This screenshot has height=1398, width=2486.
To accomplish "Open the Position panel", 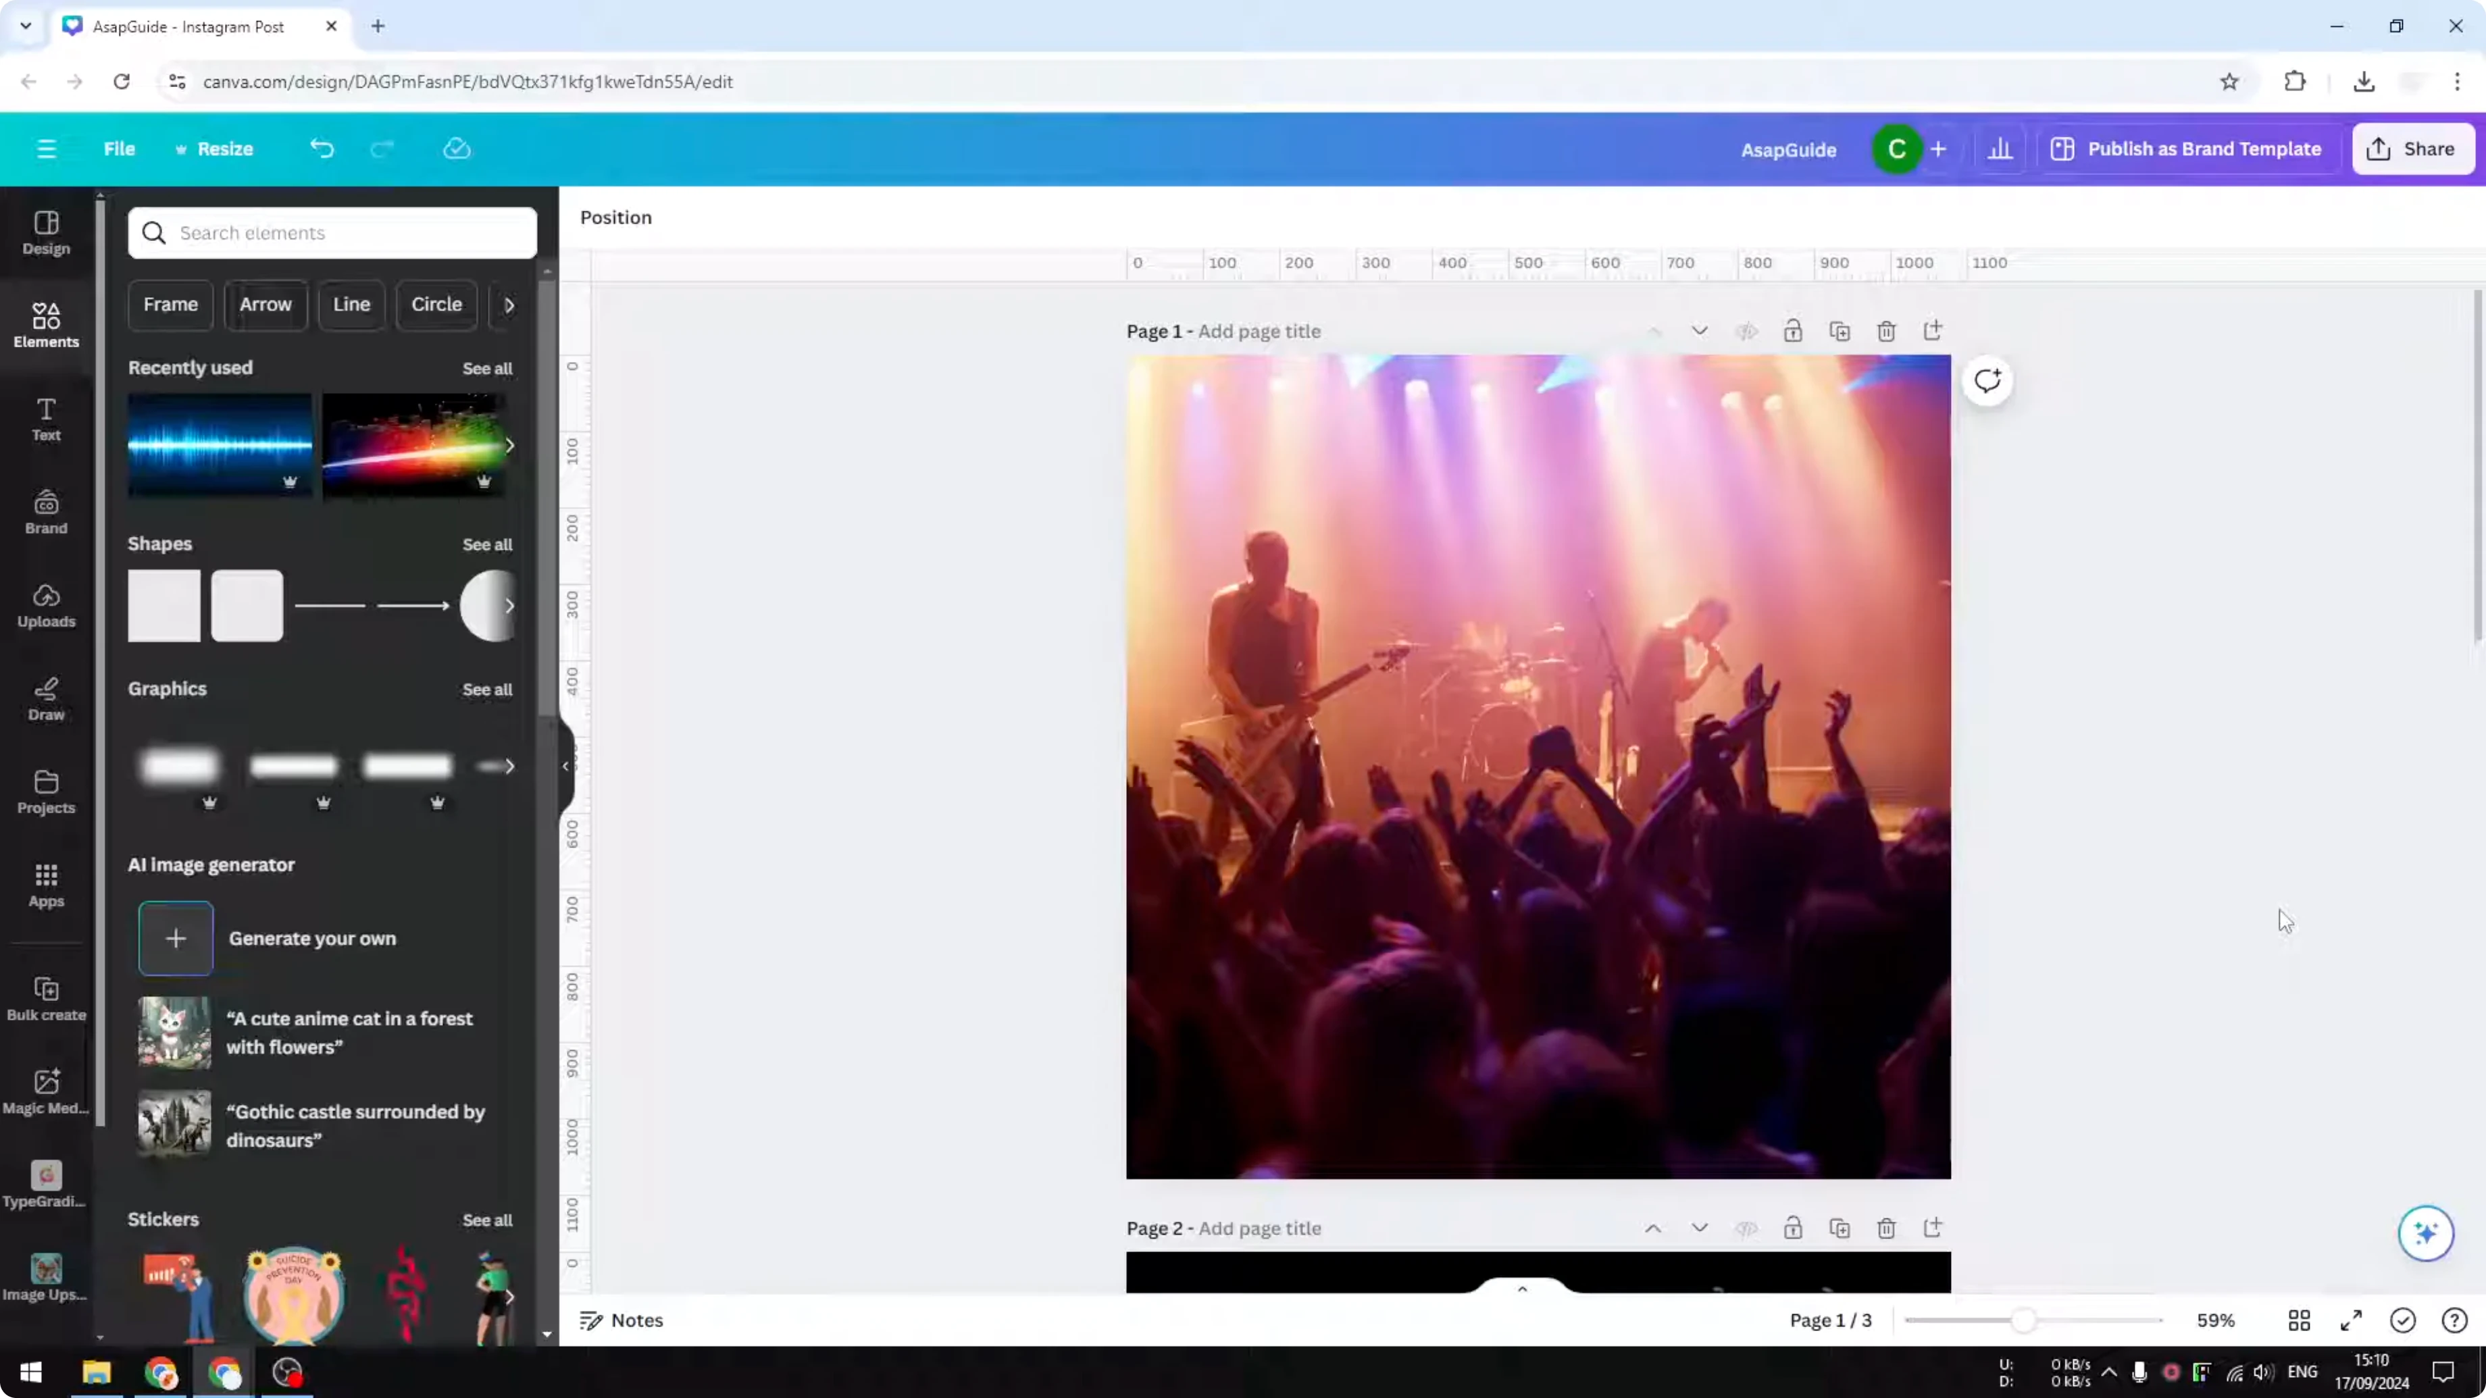I will 615,217.
